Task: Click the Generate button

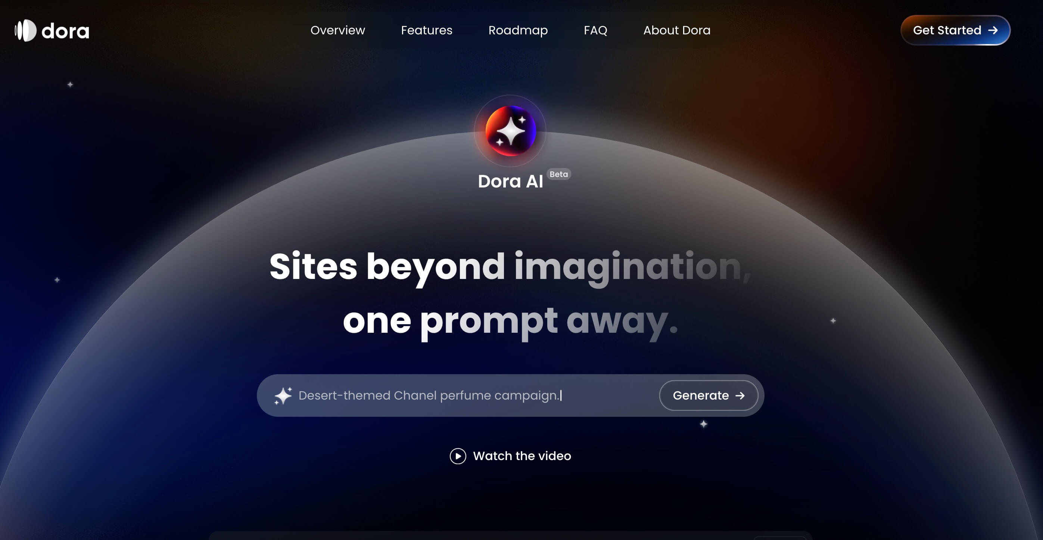Action: coord(708,395)
